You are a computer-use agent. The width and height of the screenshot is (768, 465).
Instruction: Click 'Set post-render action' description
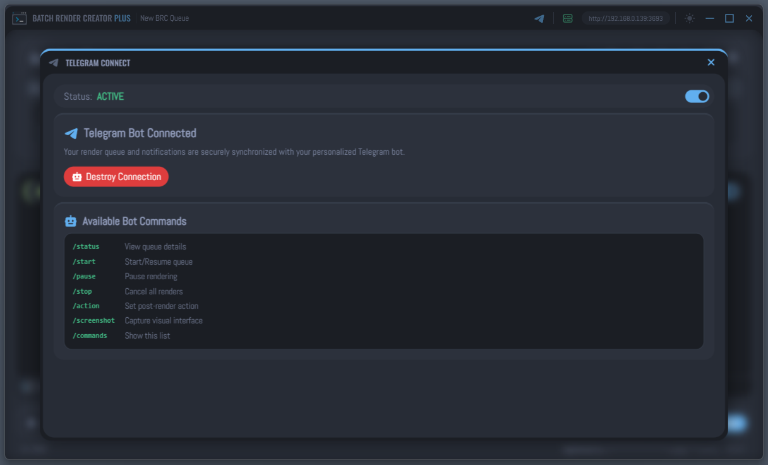click(162, 306)
